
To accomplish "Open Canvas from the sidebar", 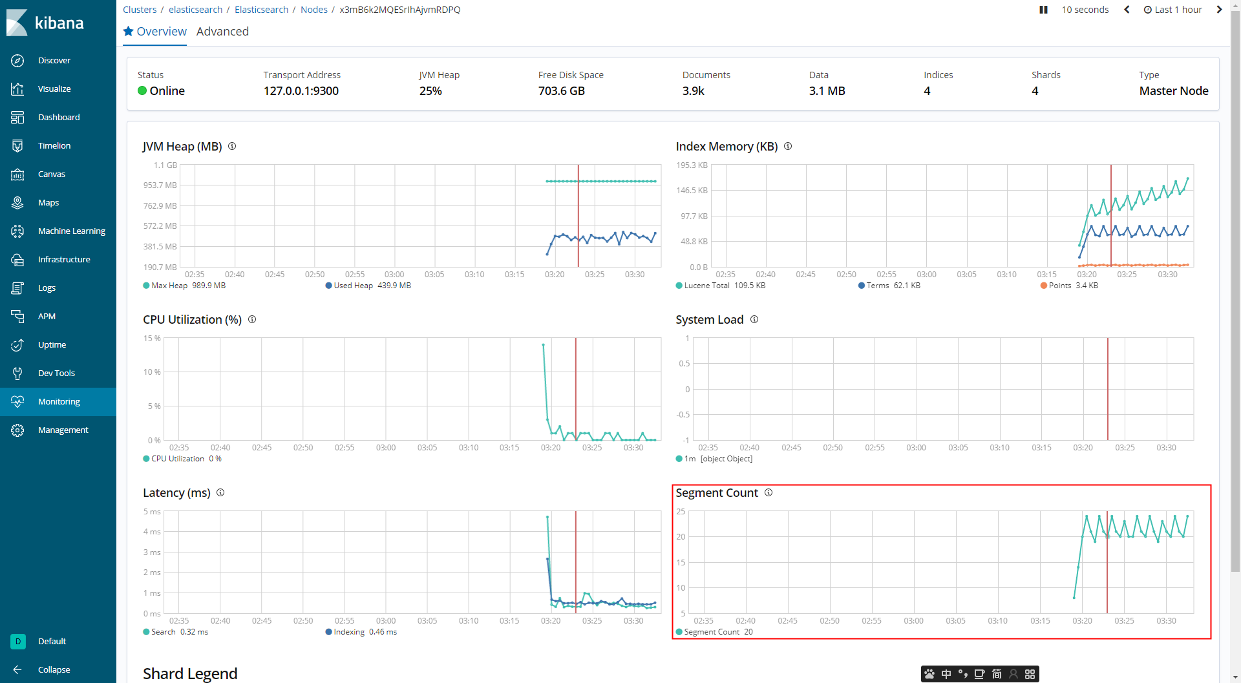I will (x=58, y=174).
